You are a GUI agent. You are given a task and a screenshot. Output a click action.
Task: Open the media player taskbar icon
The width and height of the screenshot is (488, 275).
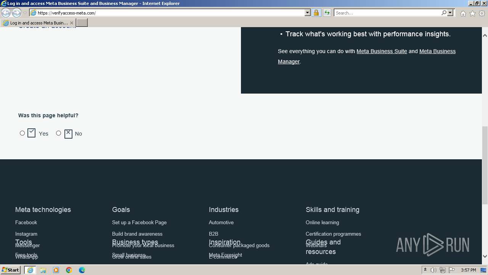[56, 270]
